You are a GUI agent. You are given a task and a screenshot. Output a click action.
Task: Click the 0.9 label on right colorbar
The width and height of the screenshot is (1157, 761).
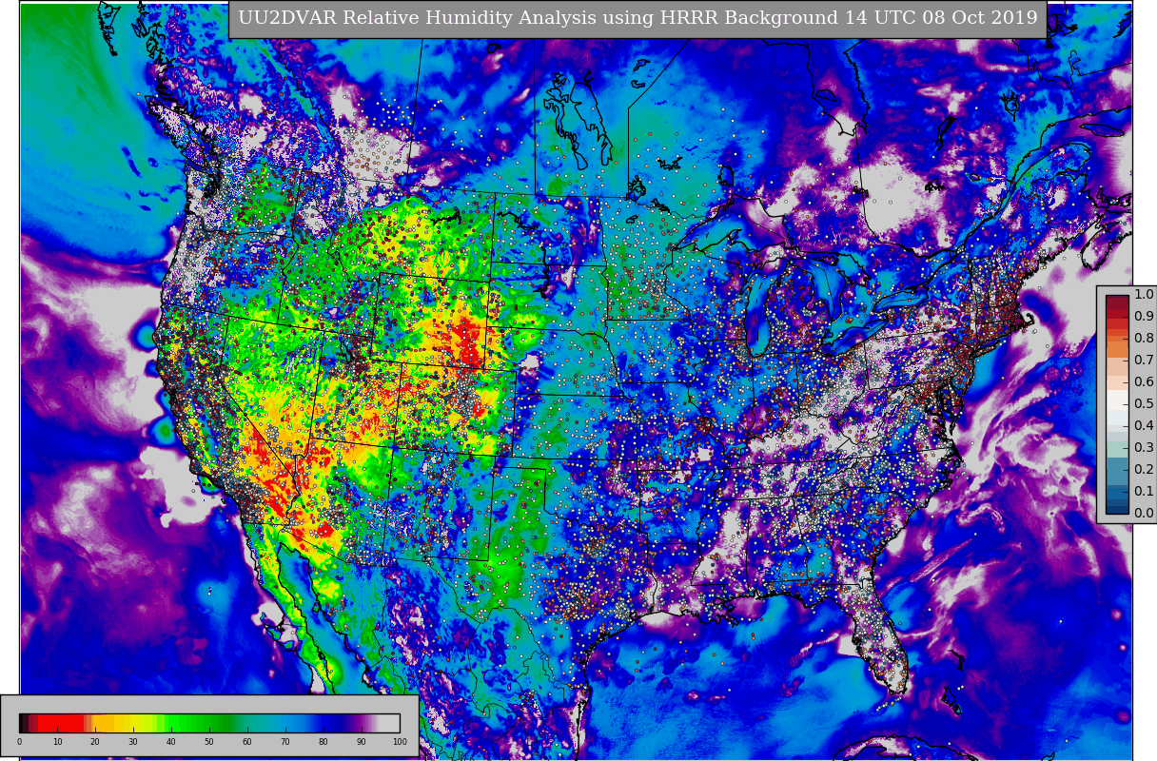(1144, 316)
